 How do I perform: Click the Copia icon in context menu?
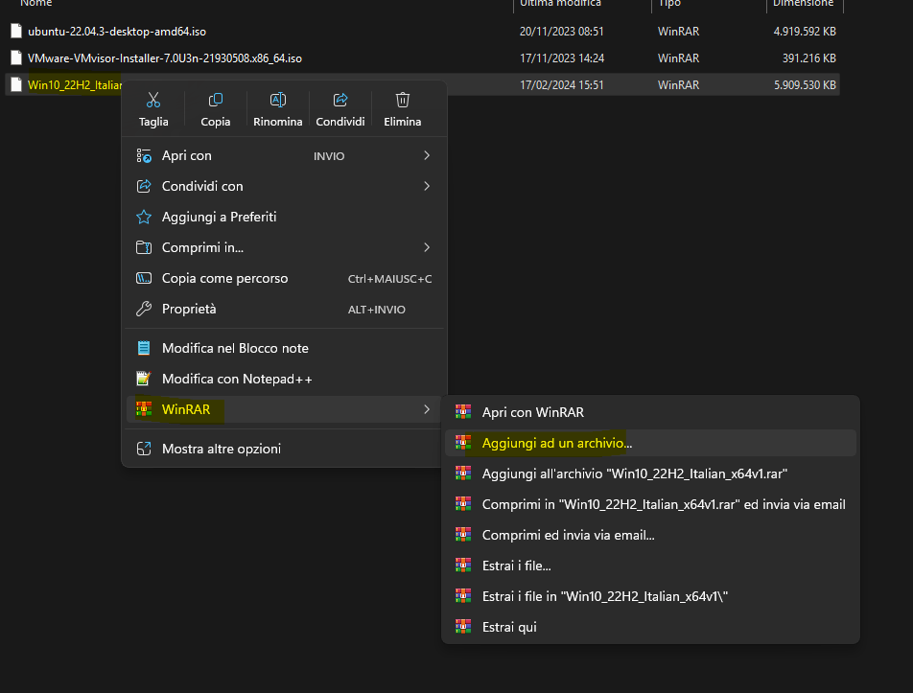216,101
